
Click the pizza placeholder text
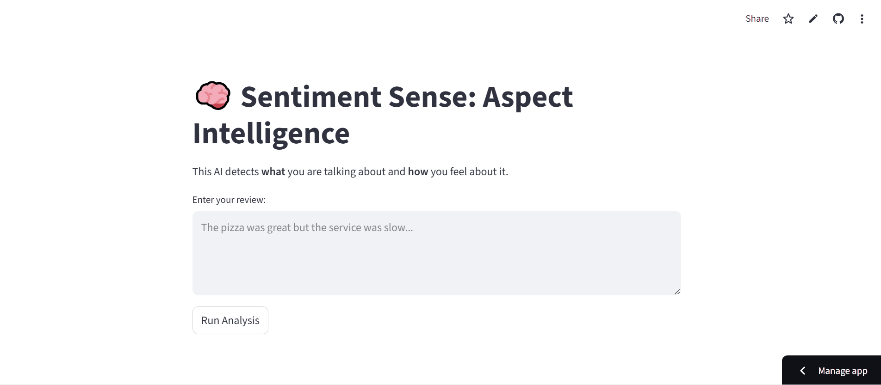[x=307, y=227]
